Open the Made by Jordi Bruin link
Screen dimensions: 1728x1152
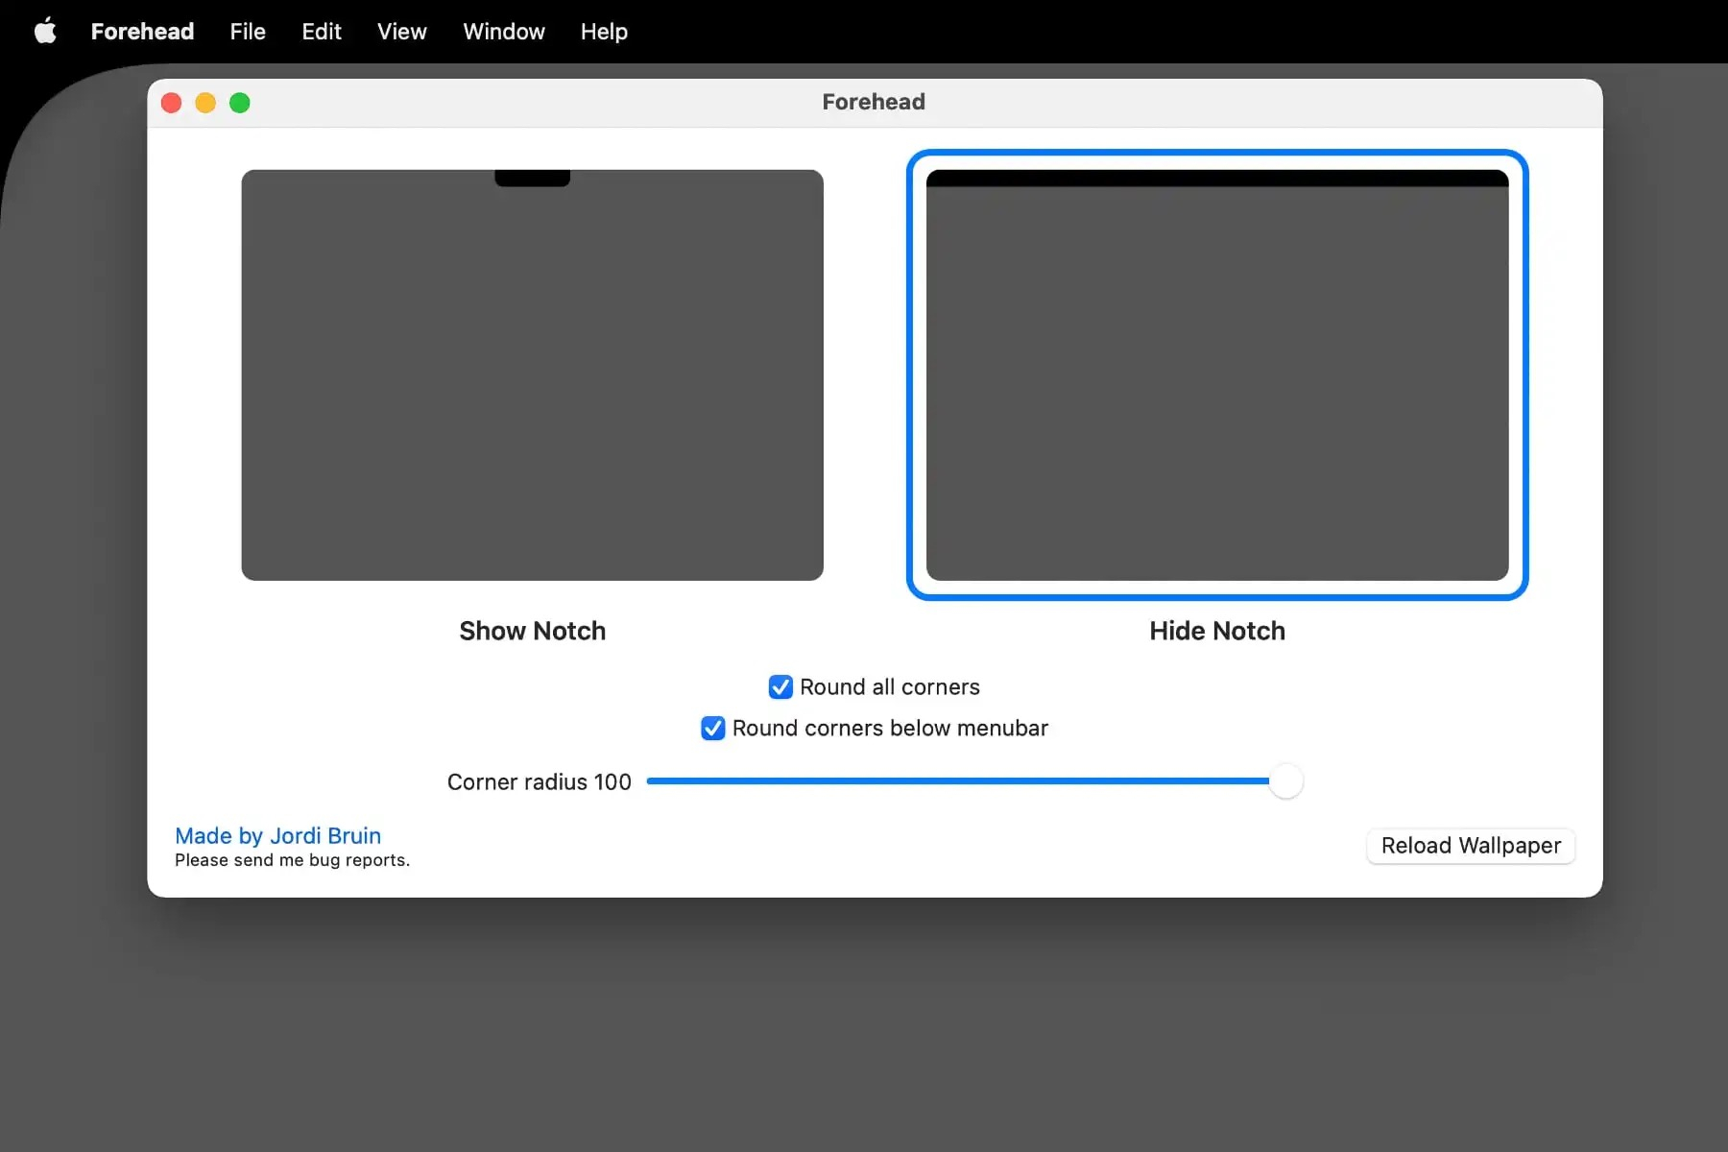[277, 835]
